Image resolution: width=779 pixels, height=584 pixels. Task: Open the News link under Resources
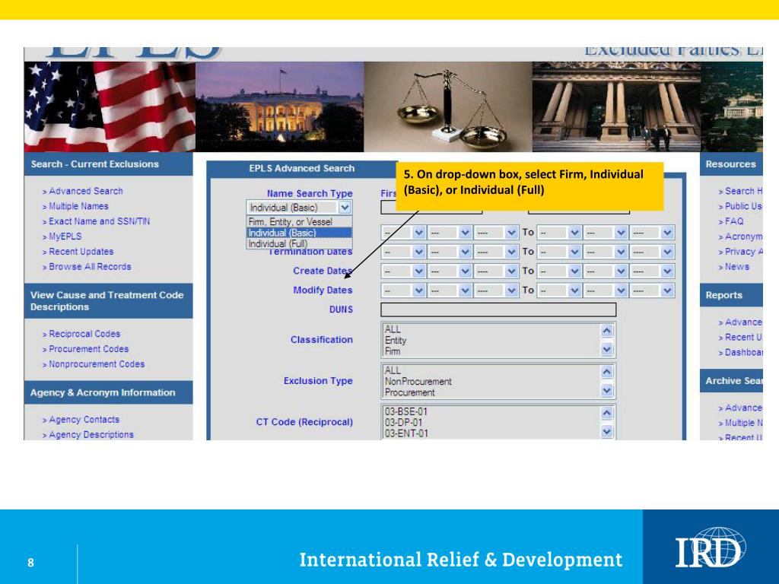coord(736,267)
